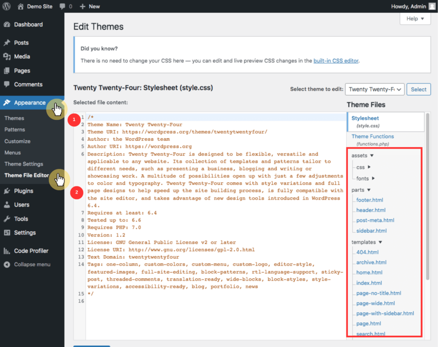
Task: Click the Demo Site name in the admin bar
Action: pyautogui.click(x=40, y=6)
